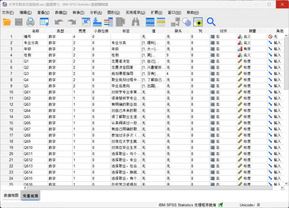Image resolution: width=289 pixels, height=208 pixels.
Task: Click the binoculars Find icon
Action: [136, 22]
